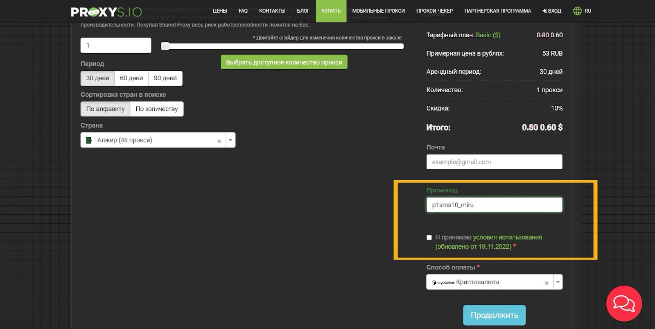The image size is (655, 329).
Task: Sort countries По алфавиту
Action: [x=105, y=109]
